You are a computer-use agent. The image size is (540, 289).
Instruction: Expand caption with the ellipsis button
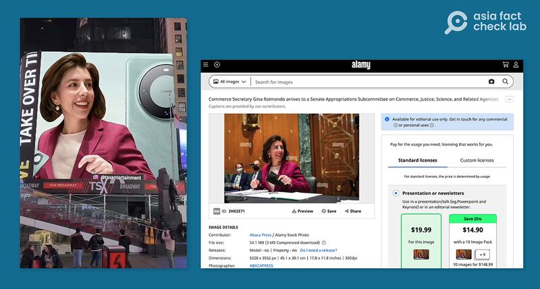coord(510,99)
